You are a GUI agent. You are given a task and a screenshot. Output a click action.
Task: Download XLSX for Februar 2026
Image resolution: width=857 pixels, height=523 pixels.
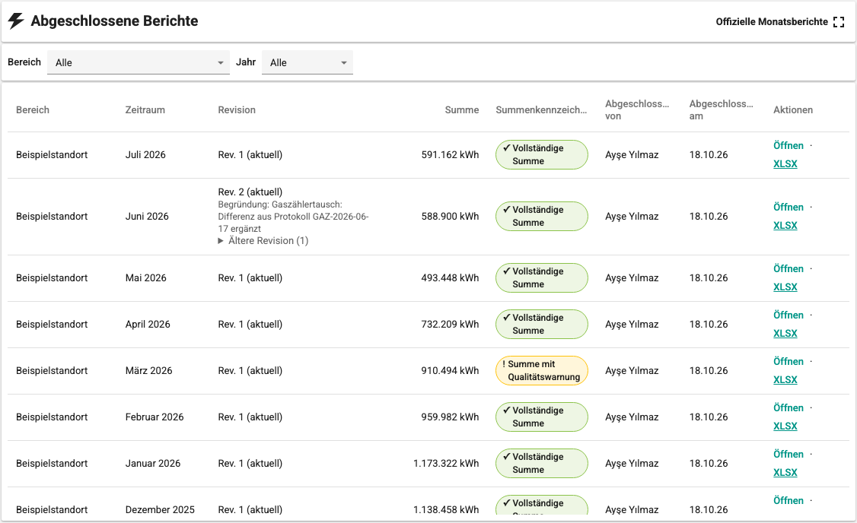[785, 426]
